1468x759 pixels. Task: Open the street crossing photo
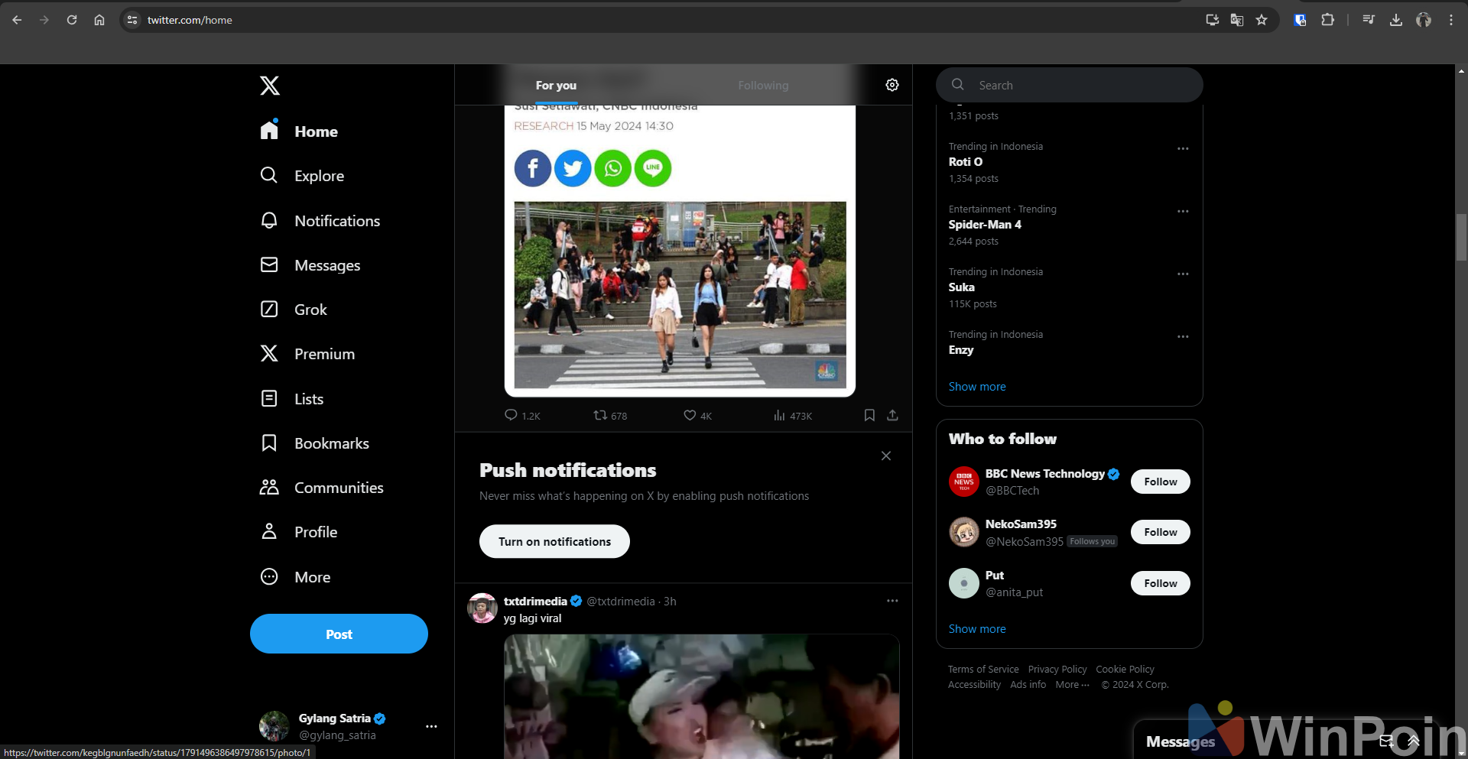(680, 295)
